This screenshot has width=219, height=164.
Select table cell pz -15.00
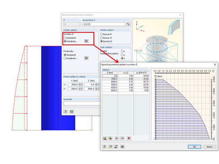pos(141,88)
